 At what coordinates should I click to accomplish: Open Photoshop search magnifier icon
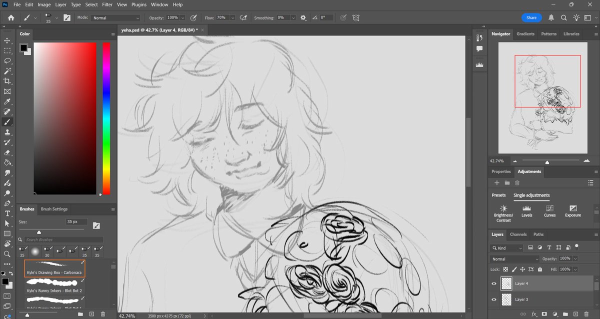point(563,17)
